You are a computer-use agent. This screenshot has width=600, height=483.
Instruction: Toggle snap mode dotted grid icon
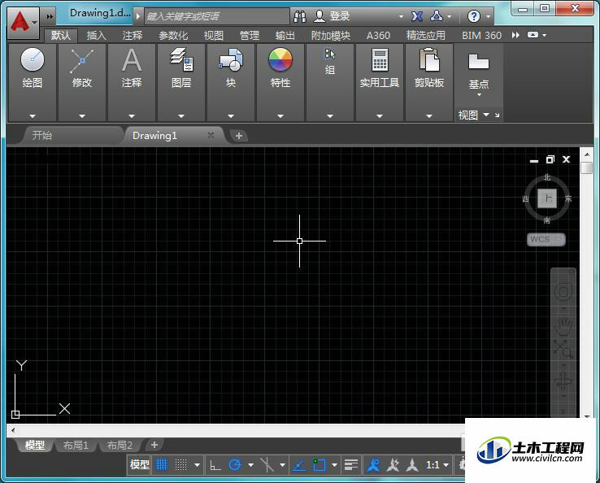pos(181,465)
